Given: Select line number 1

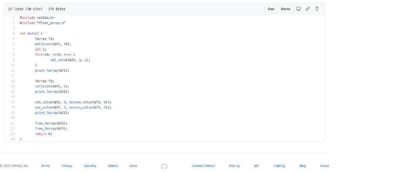Looking at the screenshot, I should tap(13, 18).
